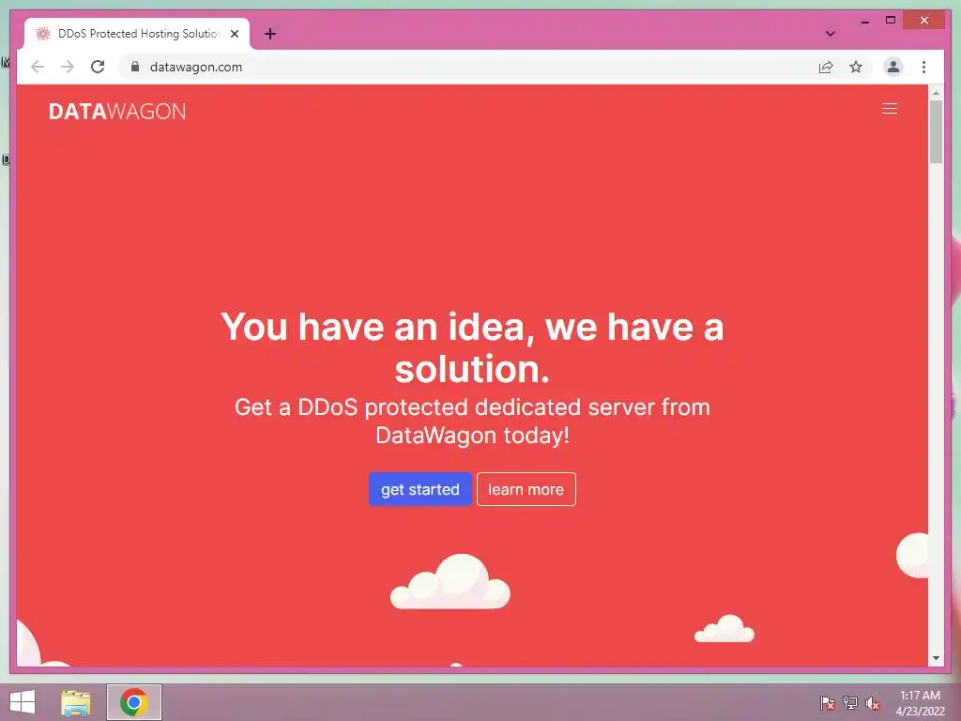Close the DDoS Protected Hosting tab
Viewport: 961px width, 721px height.
click(234, 34)
